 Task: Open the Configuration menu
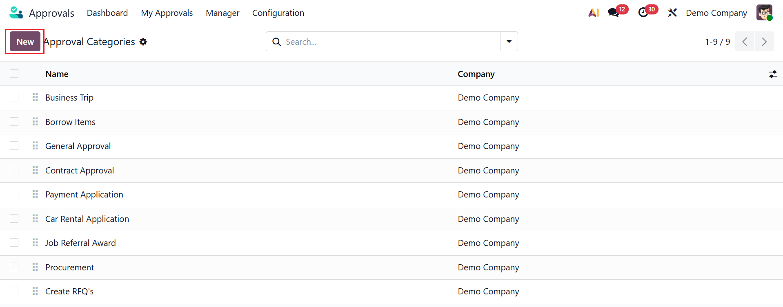pos(278,13)
